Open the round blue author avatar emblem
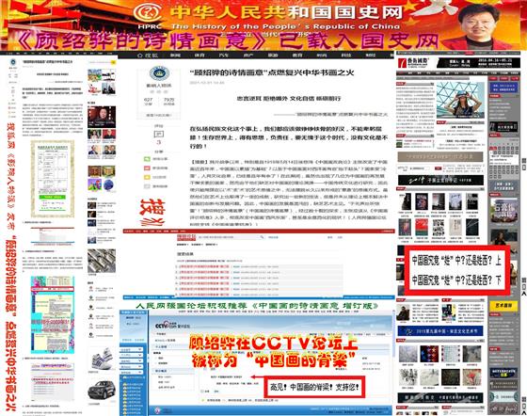Image resolution: width=527 pixels, height=416 pixels. tap(159, 73)
